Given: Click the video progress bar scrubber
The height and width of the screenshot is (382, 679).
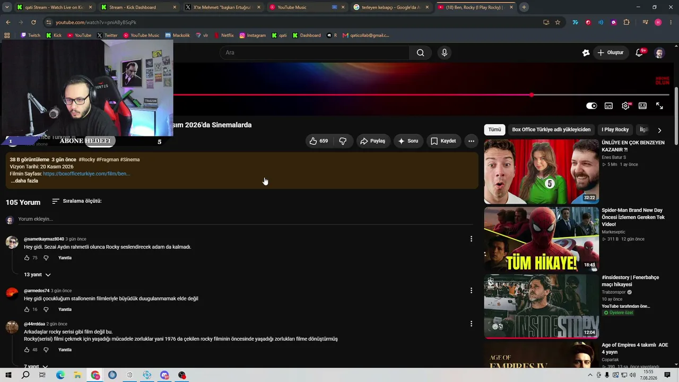Looking at the screenshot, I should tap(531, 95).
